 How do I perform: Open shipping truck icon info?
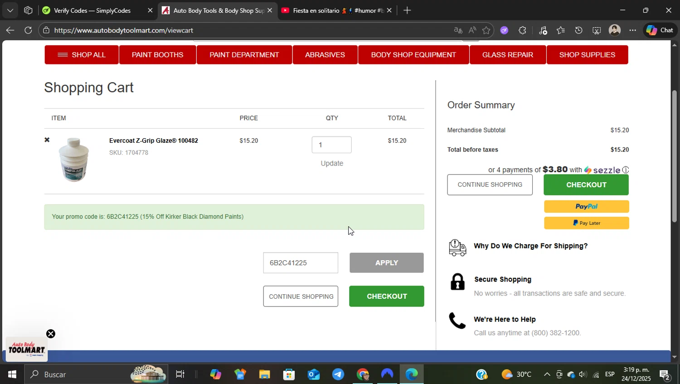(457, 248)
